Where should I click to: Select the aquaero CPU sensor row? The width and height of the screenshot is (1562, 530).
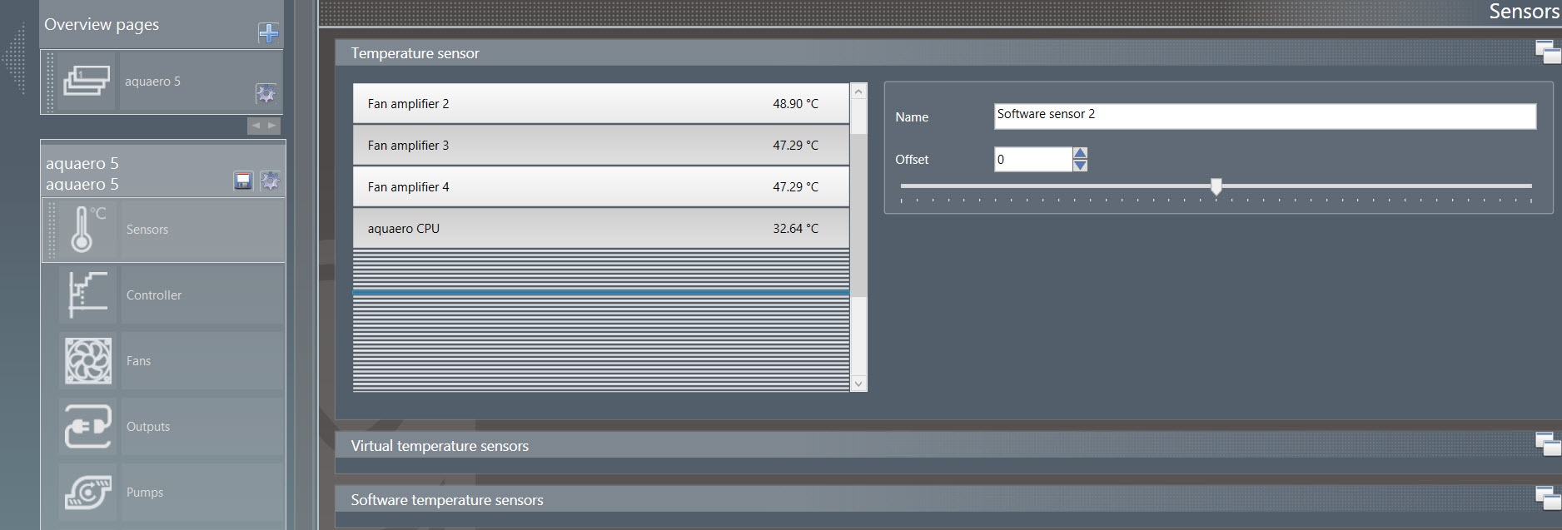click(x=600, y=228)
